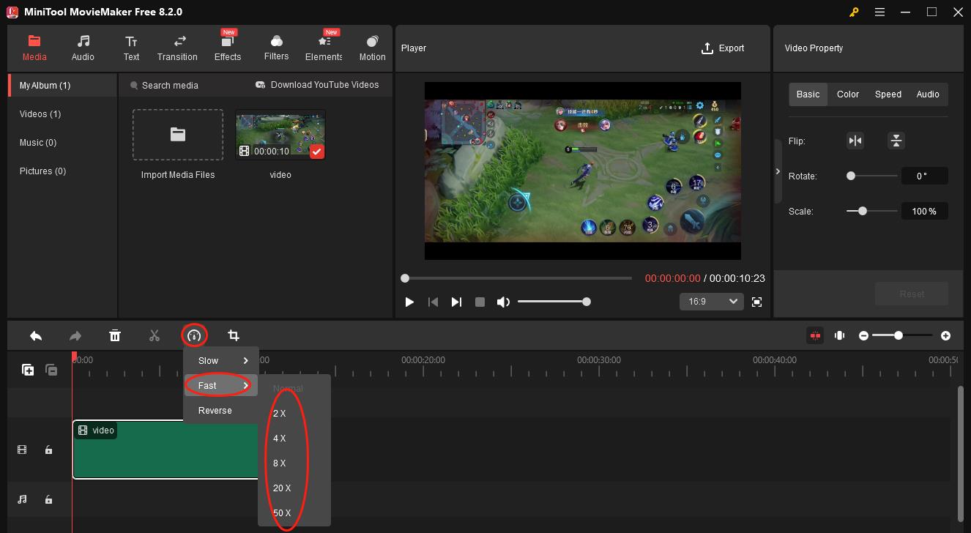
Task: Add a new track
Action: click(x=28, y=370)
